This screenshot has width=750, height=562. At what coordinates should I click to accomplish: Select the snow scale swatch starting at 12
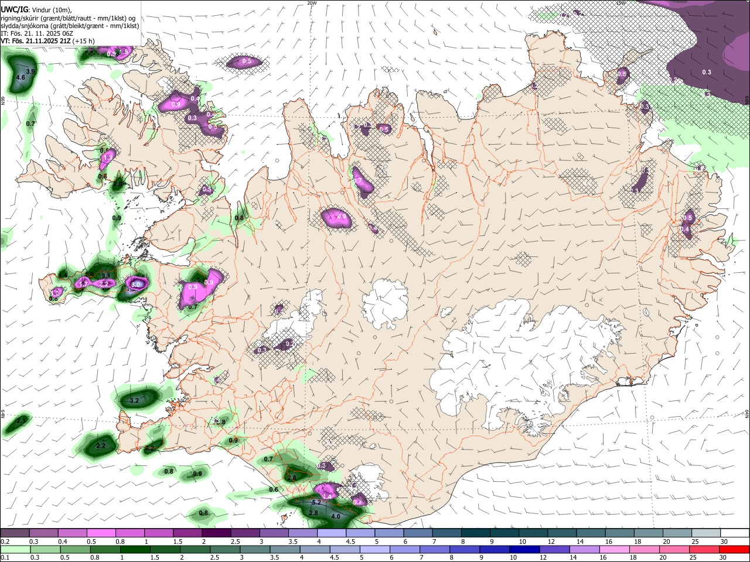561,533
